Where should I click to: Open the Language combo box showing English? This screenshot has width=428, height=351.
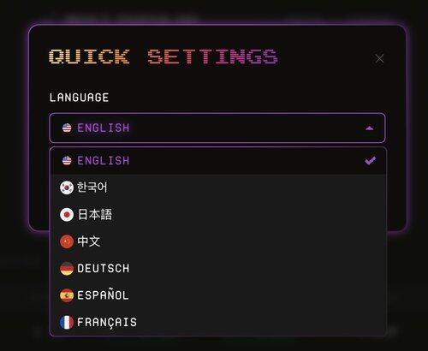[x=217, y=128]
